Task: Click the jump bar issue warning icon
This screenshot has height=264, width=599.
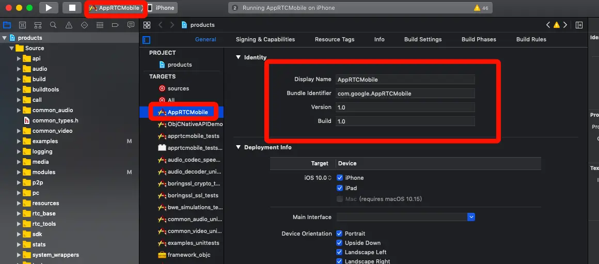Action: click(557, 25)
